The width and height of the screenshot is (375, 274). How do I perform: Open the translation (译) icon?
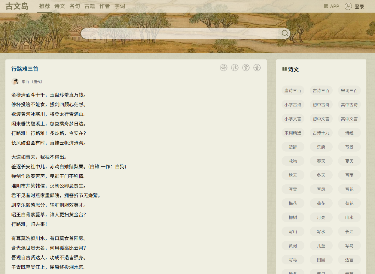point(224,68)
